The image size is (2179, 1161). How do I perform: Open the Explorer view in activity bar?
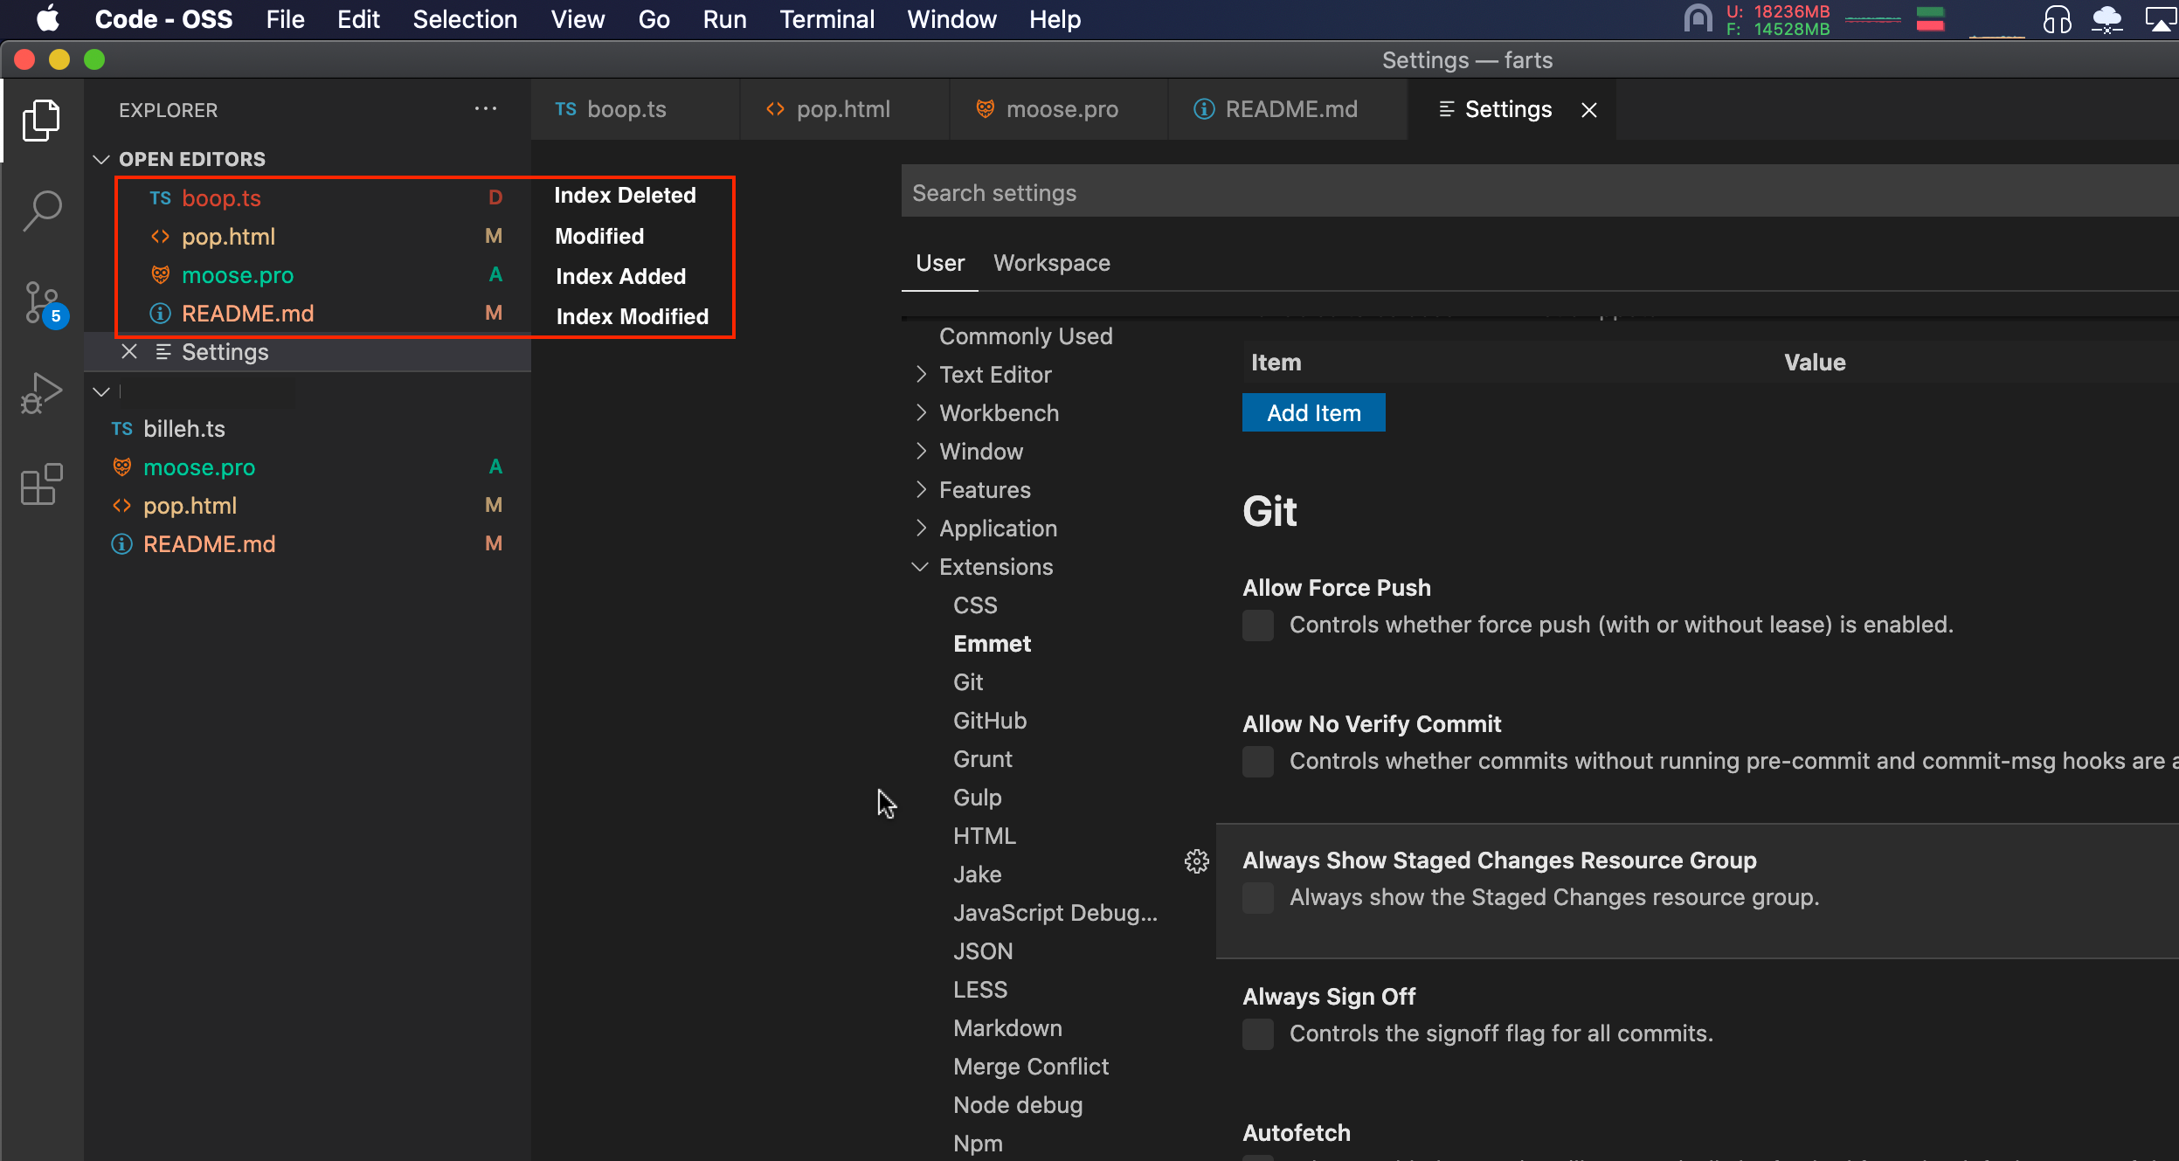pos(41,120)
